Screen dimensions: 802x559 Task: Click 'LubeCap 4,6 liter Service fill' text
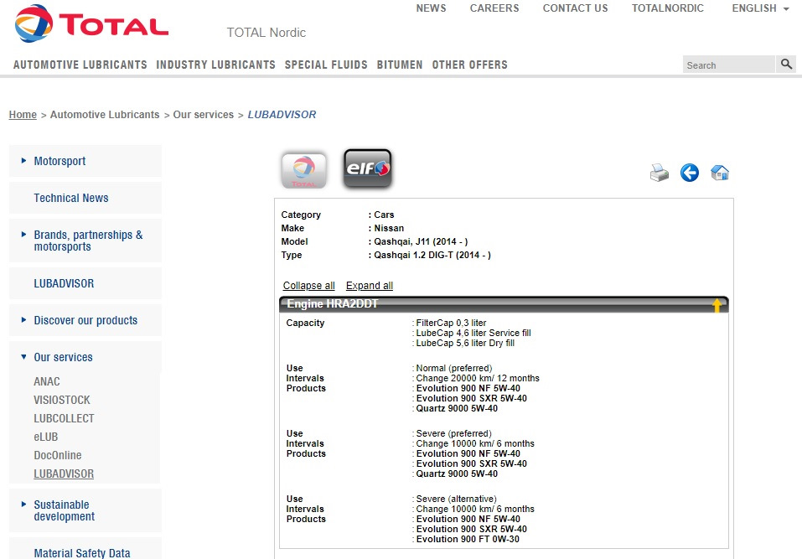coord(473,333)
